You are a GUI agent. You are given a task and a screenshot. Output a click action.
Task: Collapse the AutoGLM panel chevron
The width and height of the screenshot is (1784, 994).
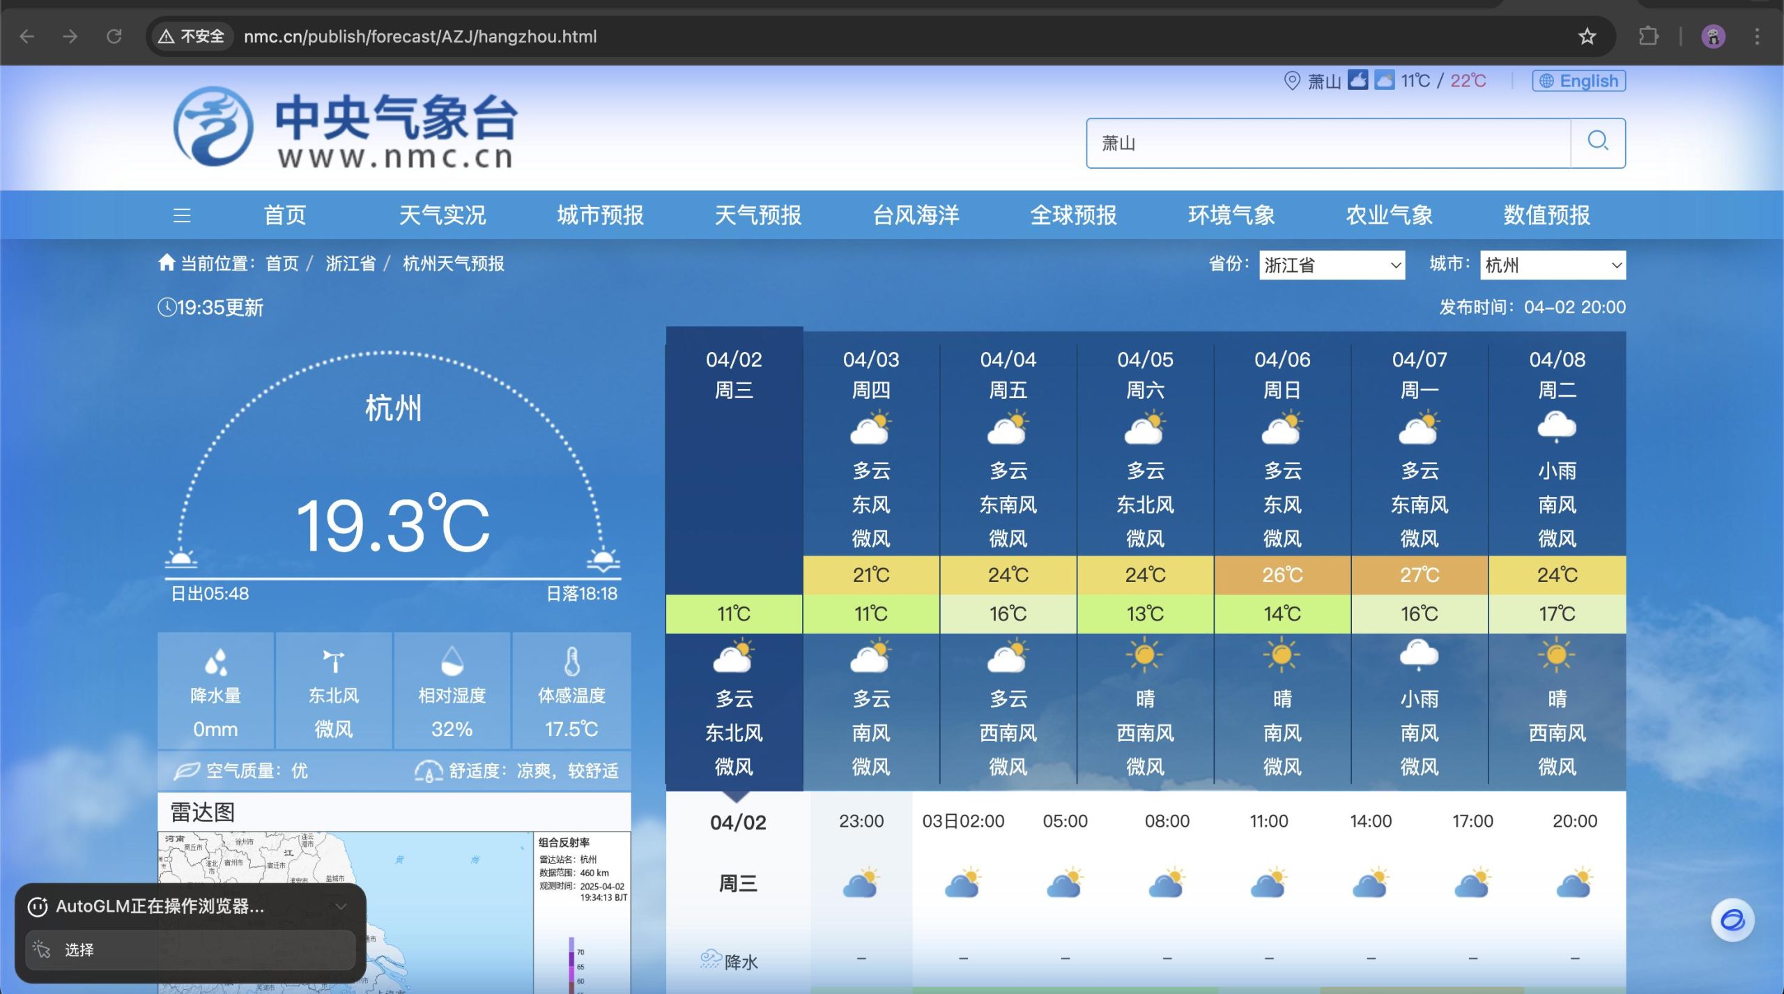[341, 906]
